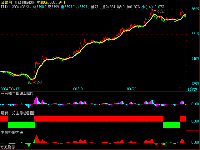200x150 pixels.
Task: Click the 5625 high-point annotation on chart
Action: 161,11
